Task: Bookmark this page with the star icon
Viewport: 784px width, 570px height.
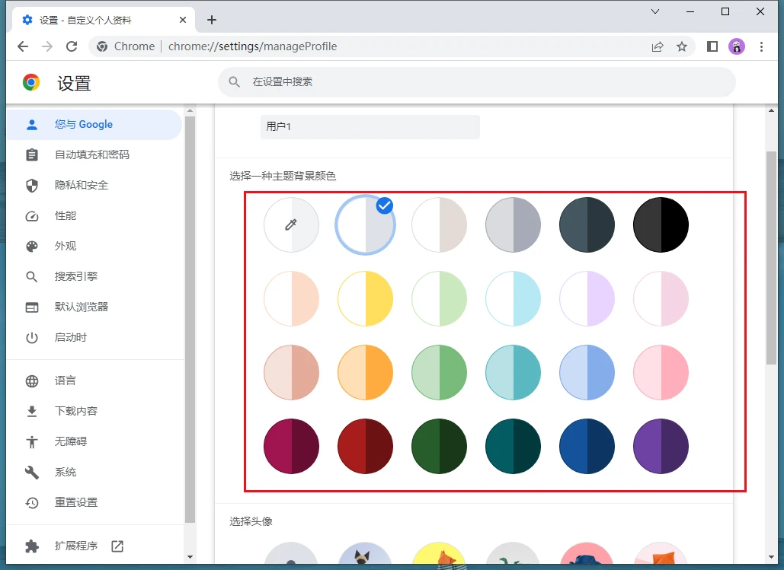Action: click(x=681, y=46)
